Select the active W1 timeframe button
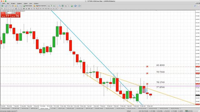The image size is (200, 112). [x=59, y=9]
